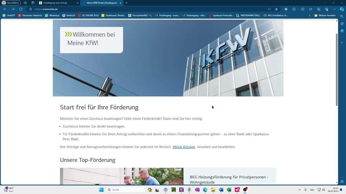Open the WS Installation bookmark

275,15
